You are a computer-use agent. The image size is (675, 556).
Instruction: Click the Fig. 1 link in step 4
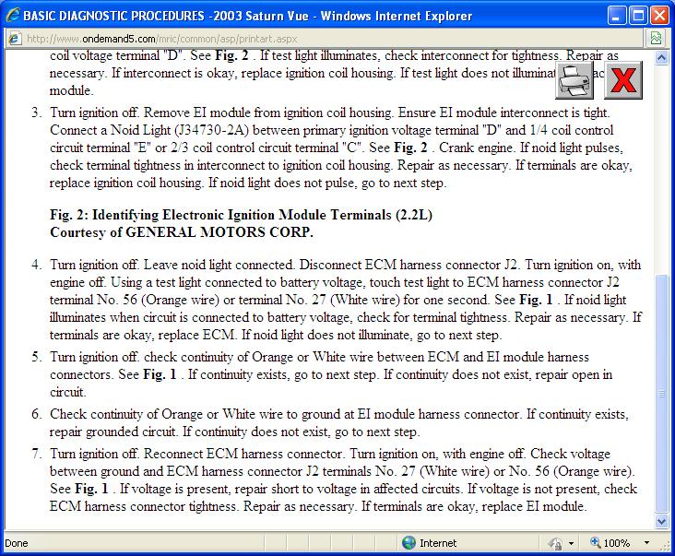(x=536, y=300)
